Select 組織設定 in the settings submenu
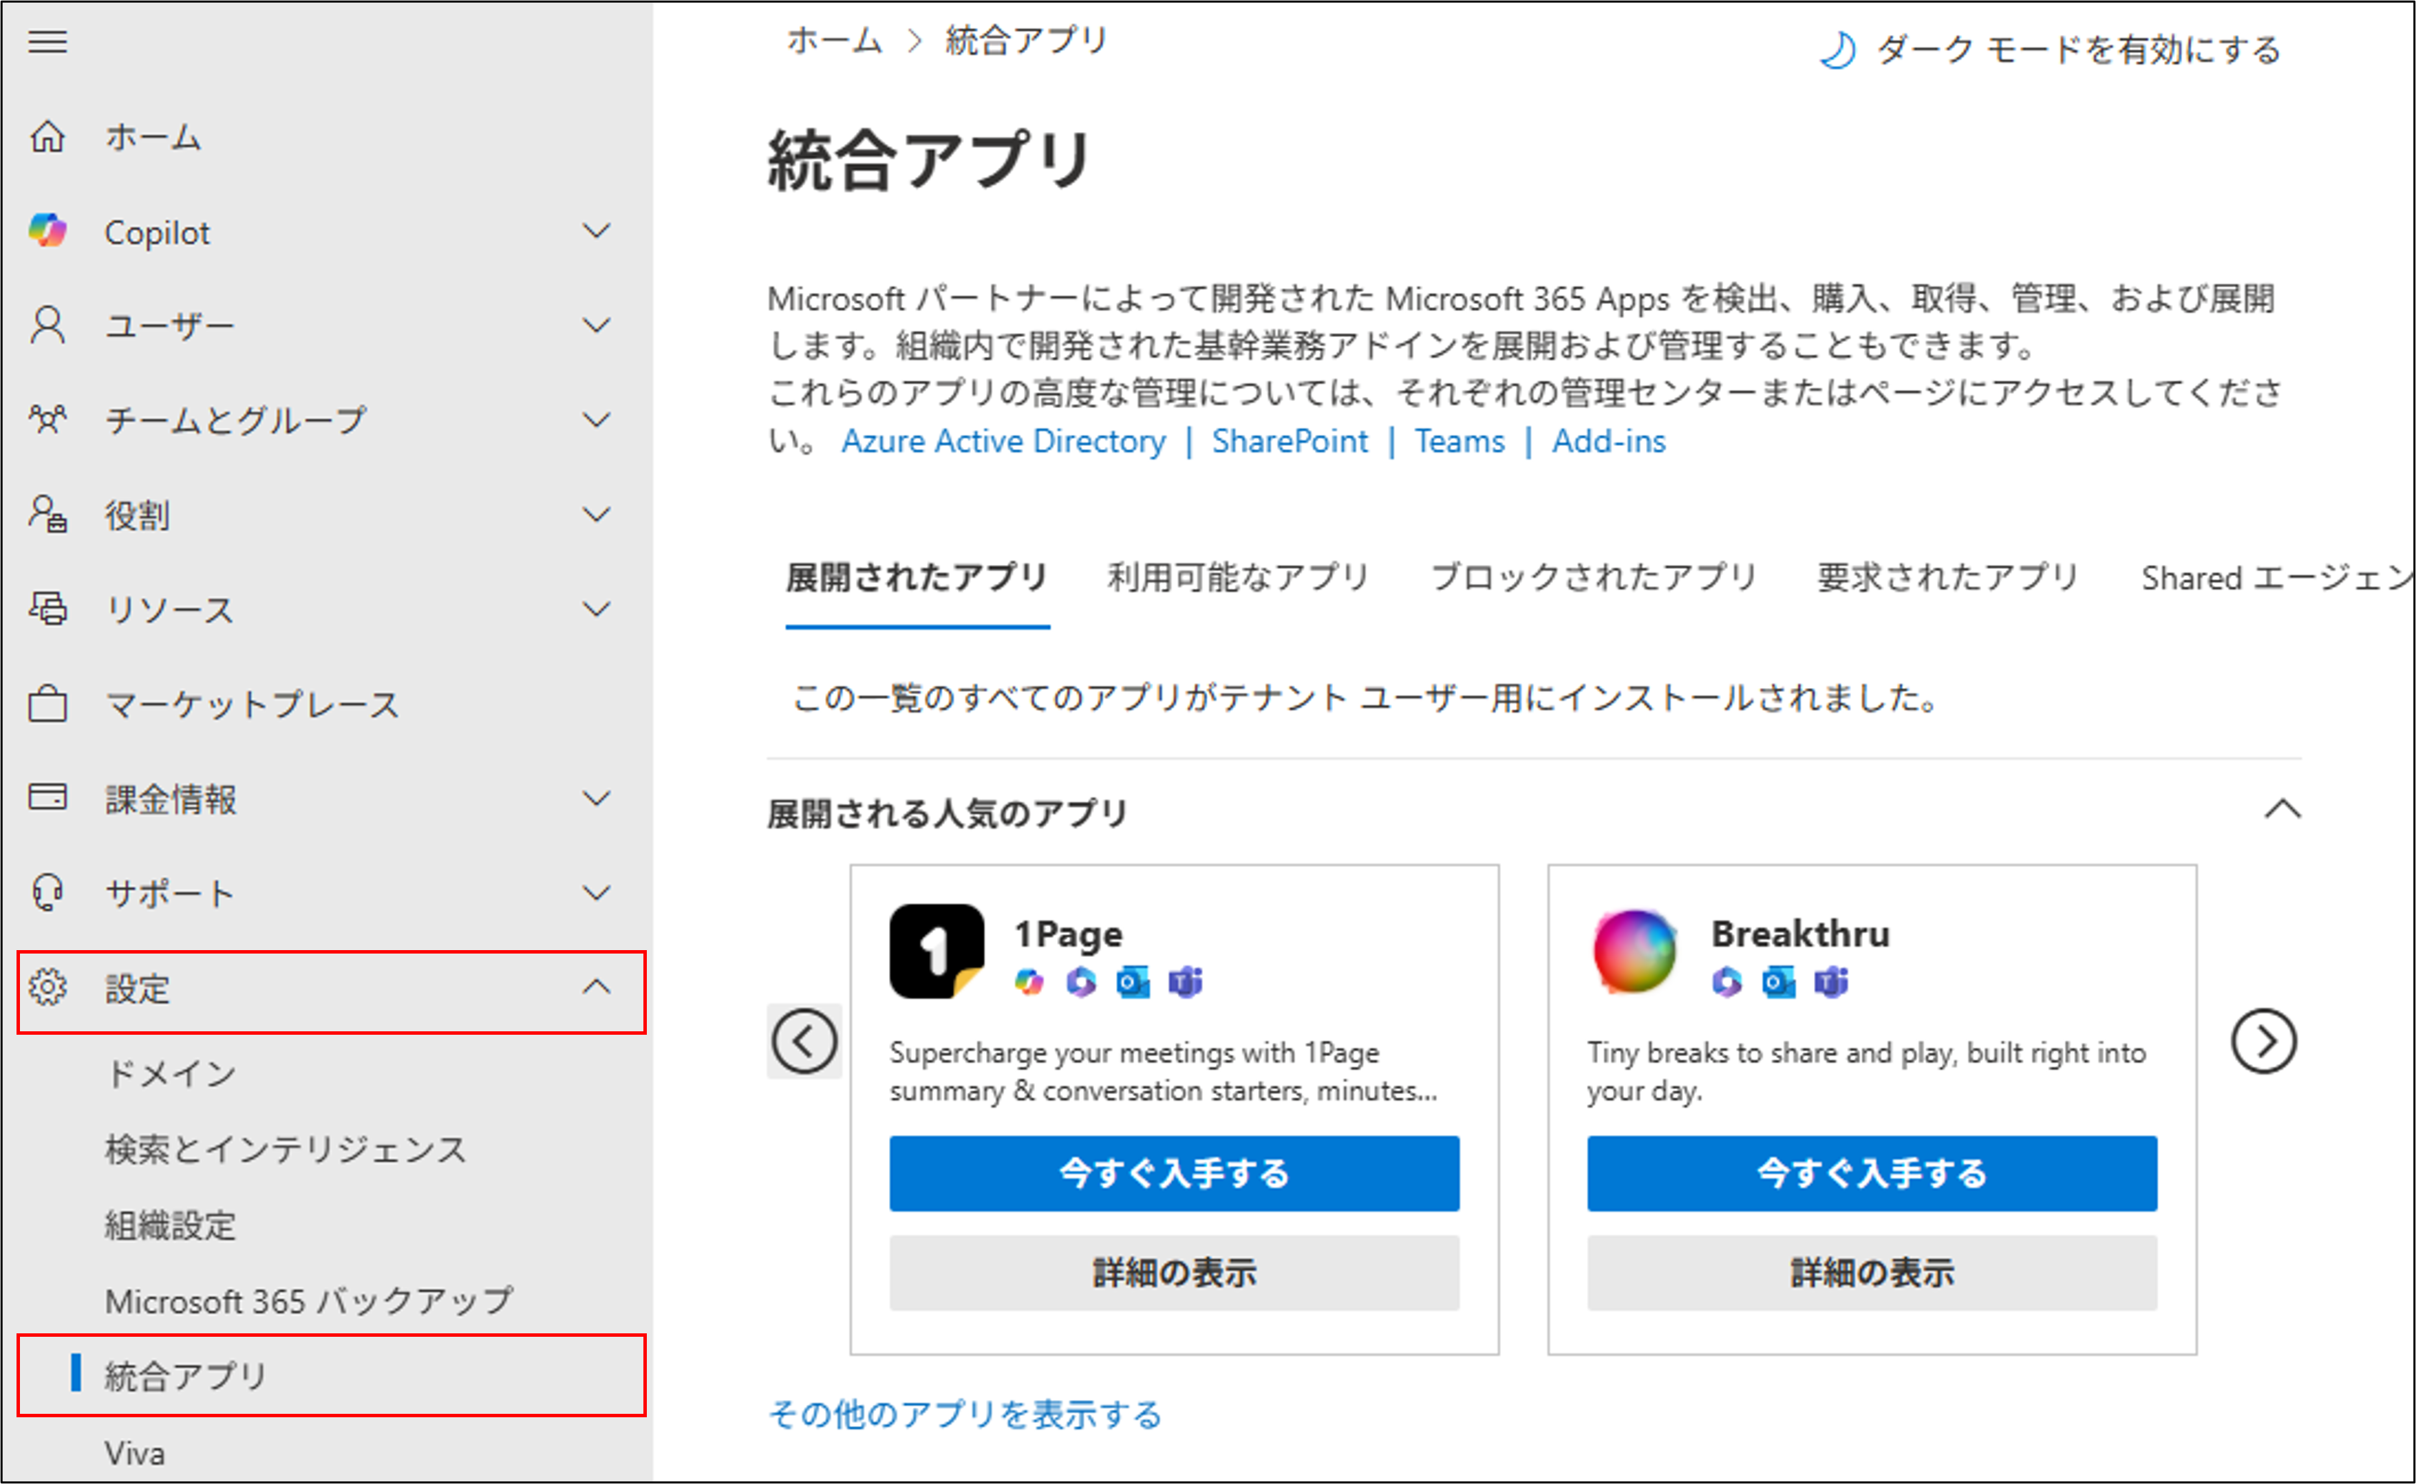Viewport: 2416px width, 1484px height. point(171,1225)
